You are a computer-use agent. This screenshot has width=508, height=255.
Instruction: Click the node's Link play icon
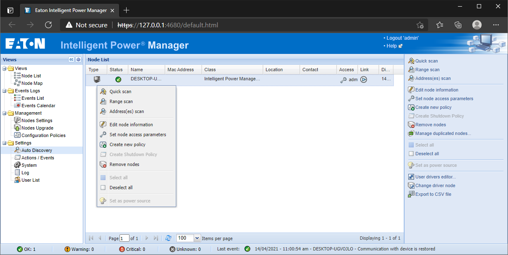click(x=364, y=79)
